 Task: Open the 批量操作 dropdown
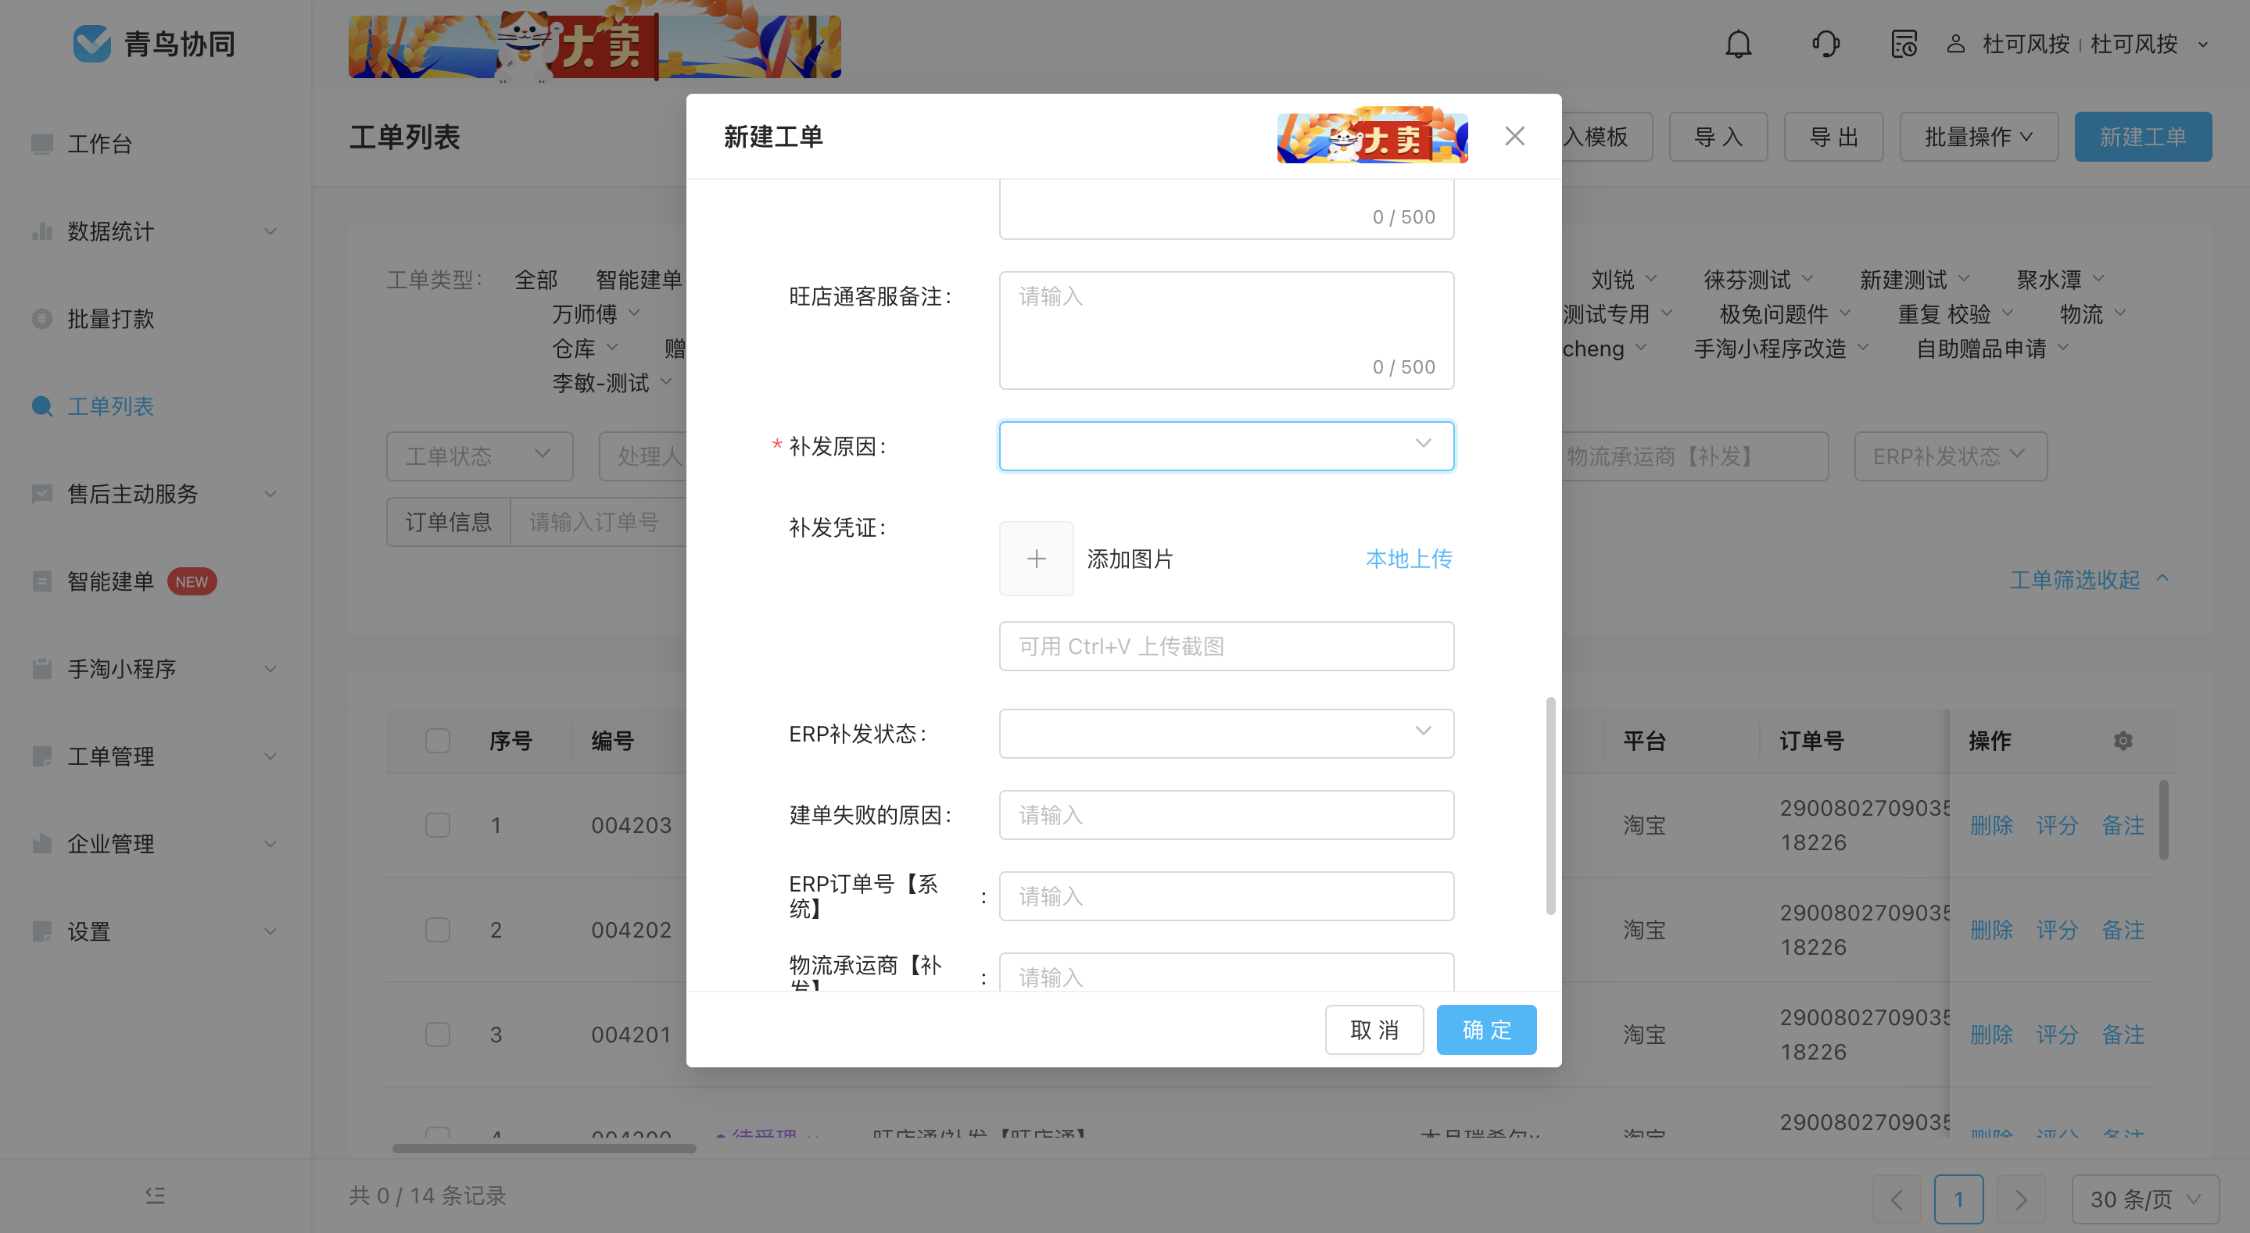(x=1979, y=136)
